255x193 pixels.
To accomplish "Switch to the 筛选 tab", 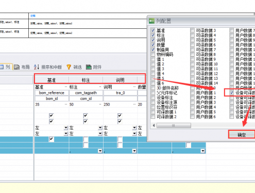I will pos(74,67).
